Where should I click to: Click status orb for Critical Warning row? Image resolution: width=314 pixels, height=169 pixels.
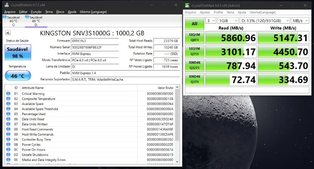click(8, 93)
